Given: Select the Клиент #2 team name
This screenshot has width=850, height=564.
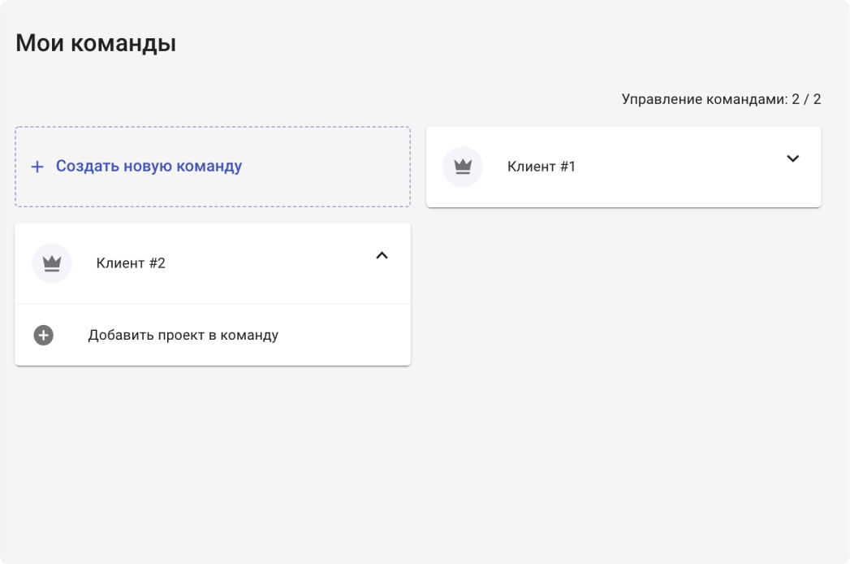Looking at the screenshot, I should pyautogui.click(x=131, y=263).
